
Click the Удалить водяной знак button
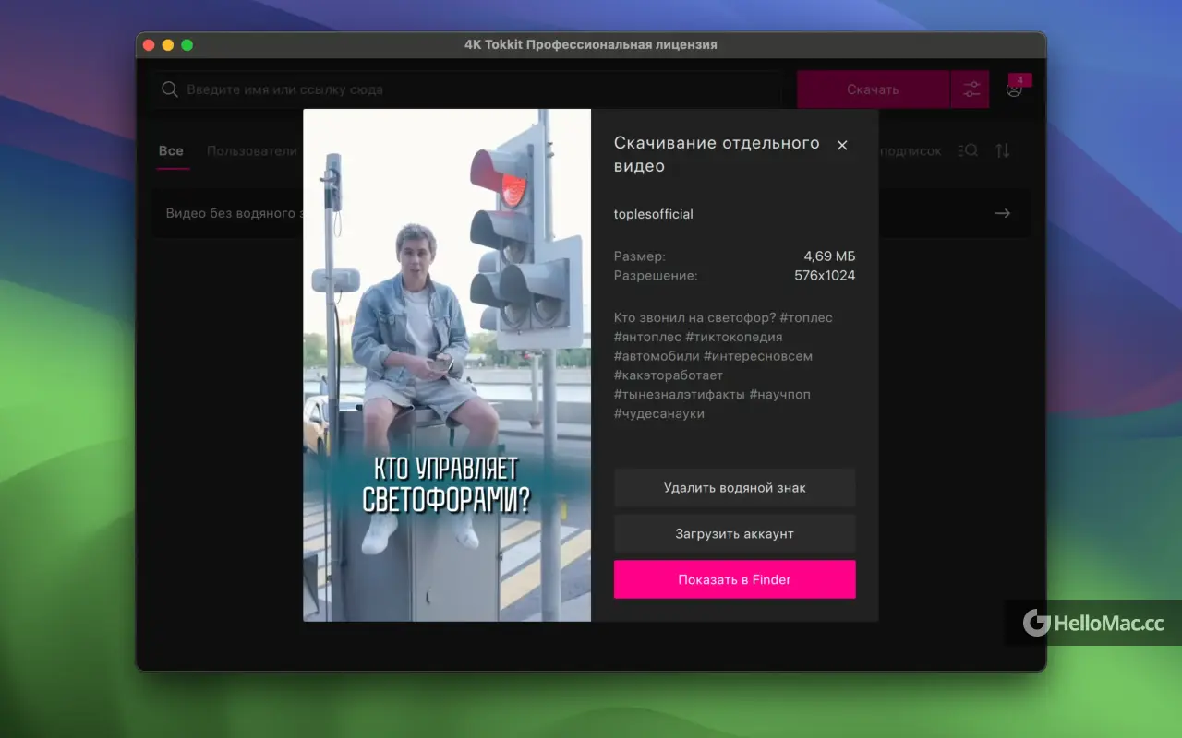[734, 488]
